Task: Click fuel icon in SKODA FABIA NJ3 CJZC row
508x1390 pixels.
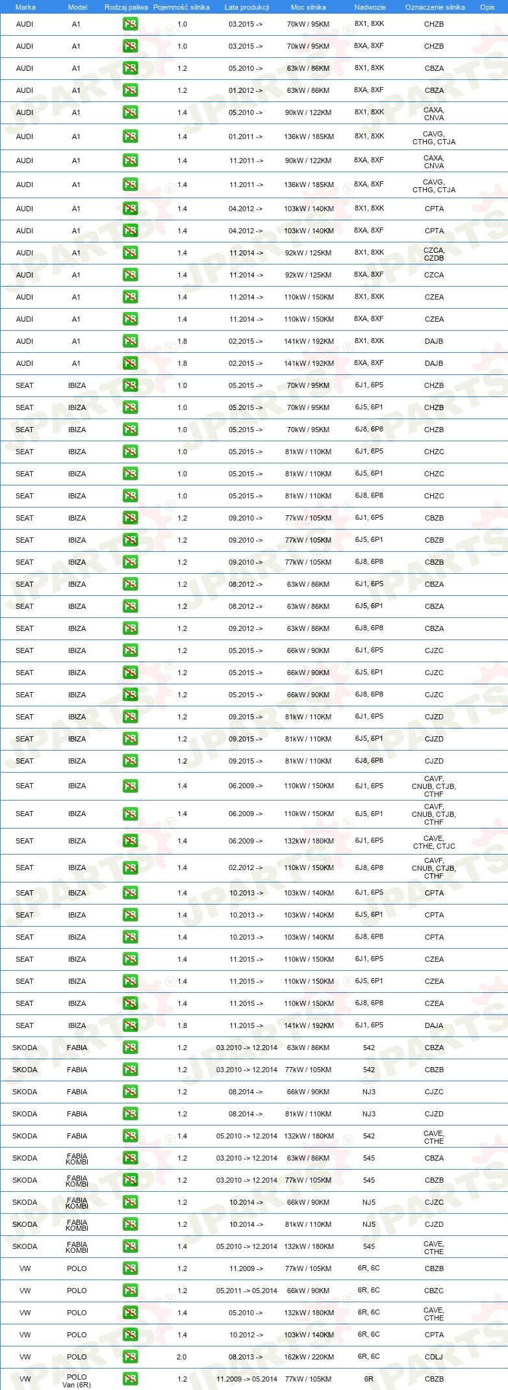Action: point(130,1092)
